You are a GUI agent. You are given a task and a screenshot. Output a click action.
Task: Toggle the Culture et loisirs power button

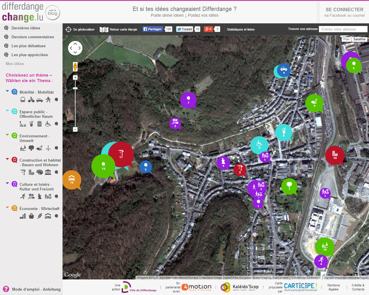tap(14, 184)
